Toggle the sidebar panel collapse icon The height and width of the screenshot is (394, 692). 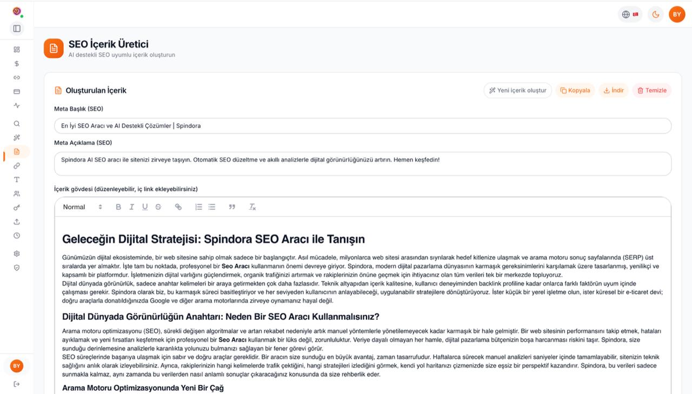[17, 29]
